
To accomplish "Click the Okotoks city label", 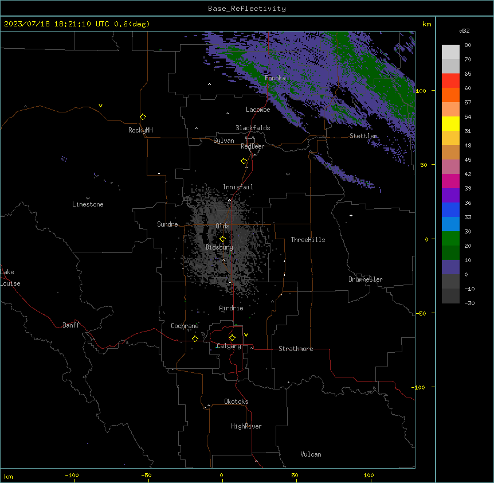I will pos(236,402).
